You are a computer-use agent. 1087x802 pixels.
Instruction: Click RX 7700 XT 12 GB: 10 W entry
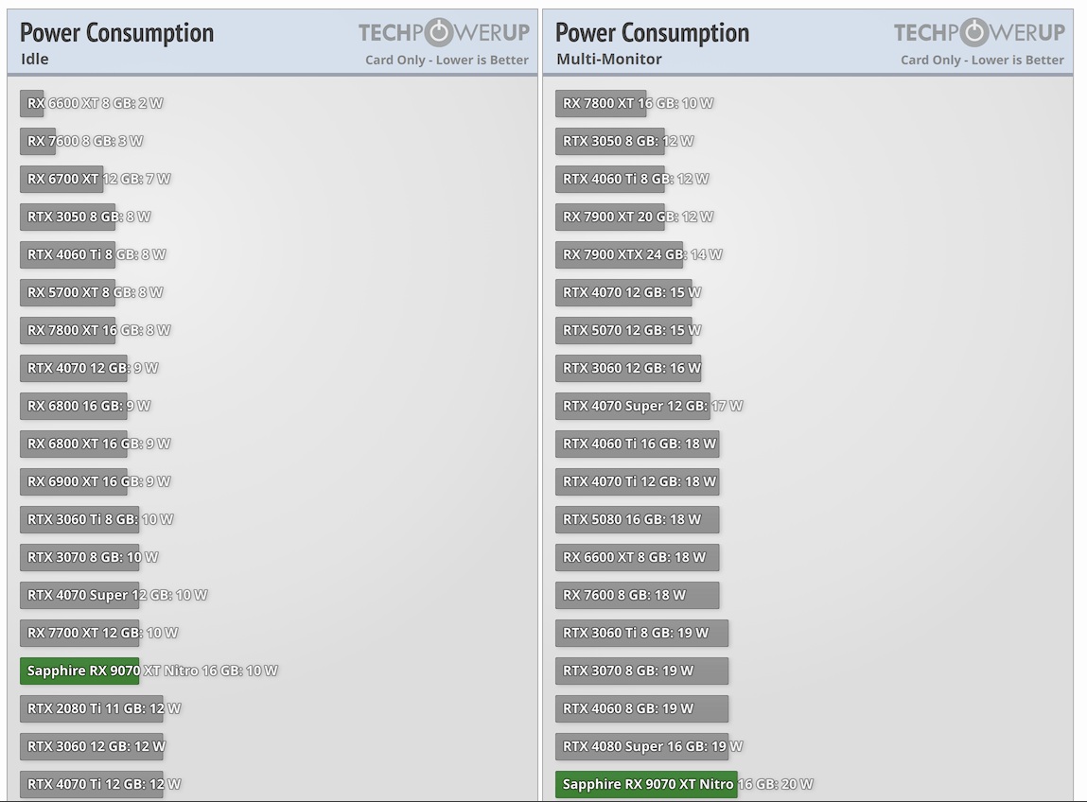click(x=79, y=633)
